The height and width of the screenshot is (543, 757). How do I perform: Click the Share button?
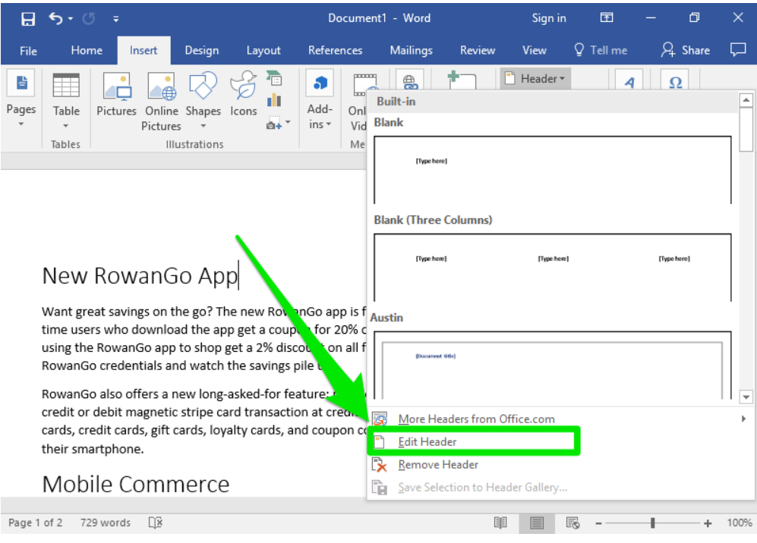(x=686, y=50)
